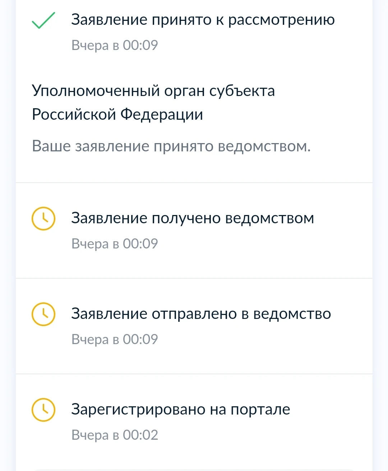The image size is (388, 471).
Task: Select the 'Заявление получено ведомством' status title
Action: coord(192,218)
